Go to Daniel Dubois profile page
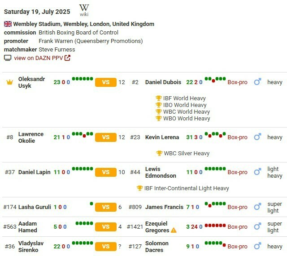The height and width of the screenshot is (256, 287). point(163,82)
